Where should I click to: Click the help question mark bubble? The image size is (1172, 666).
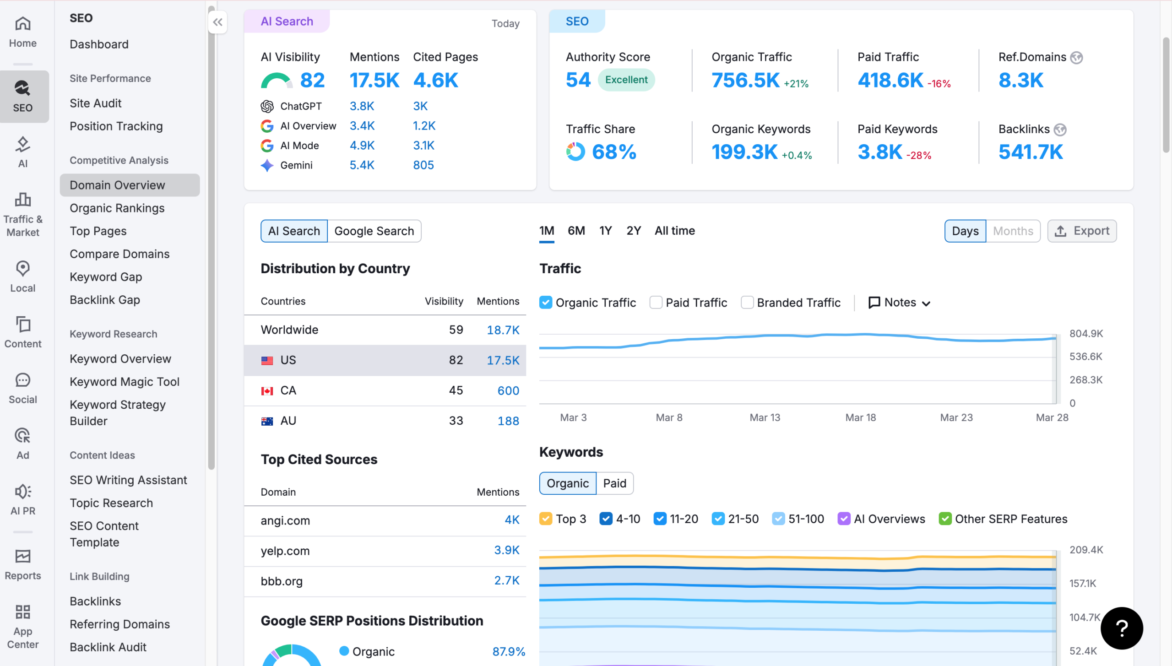(x=1121, y=628)
